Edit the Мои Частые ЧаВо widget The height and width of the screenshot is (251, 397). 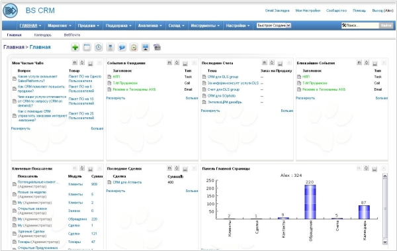point(75,62)
